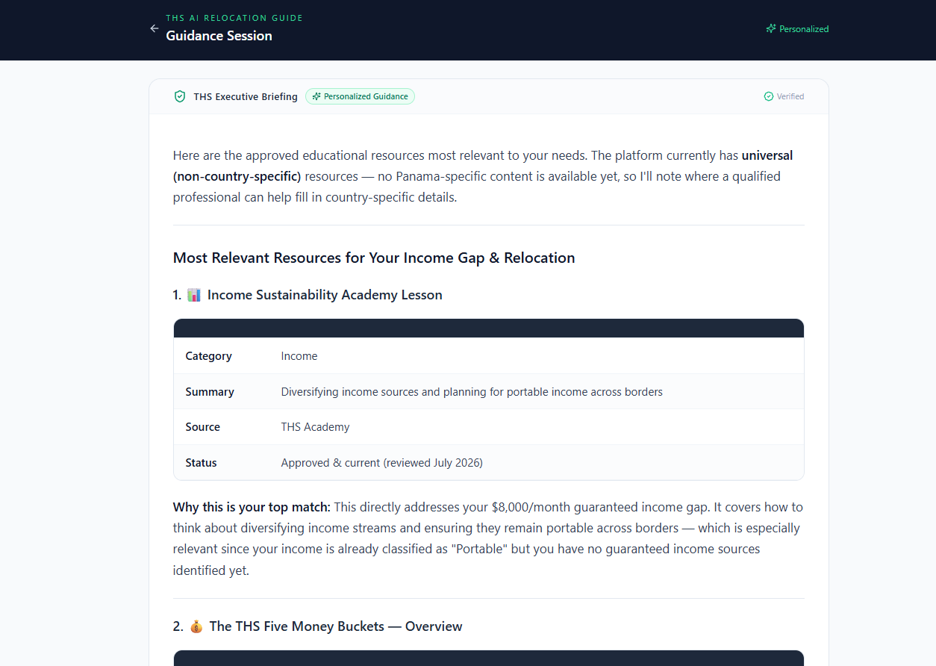Click the Source row label
This screenshot has height=666, width=936.
(x=203, y=427)
